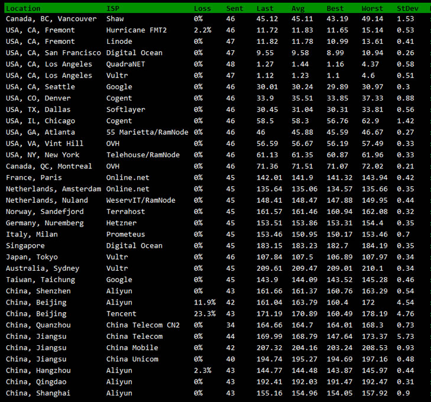
Task: Select Germany, Nuremberg location
Action: [44, 223]
